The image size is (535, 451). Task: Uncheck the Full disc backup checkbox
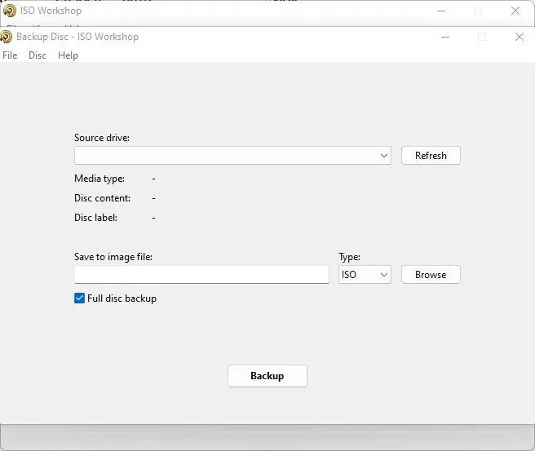tap(79, 298)
